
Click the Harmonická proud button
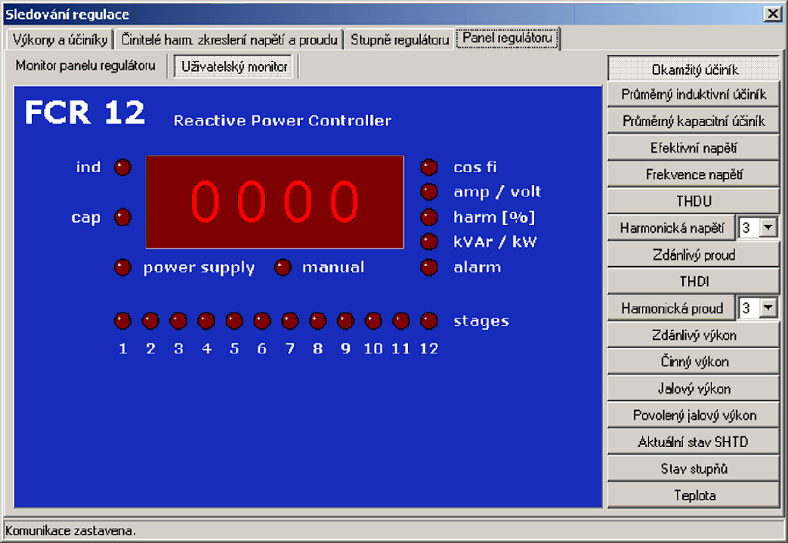tap(672, 308)
